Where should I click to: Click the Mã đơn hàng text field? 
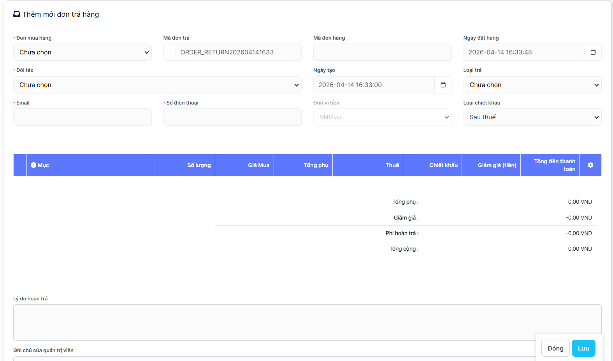click(x=382, y=52)
